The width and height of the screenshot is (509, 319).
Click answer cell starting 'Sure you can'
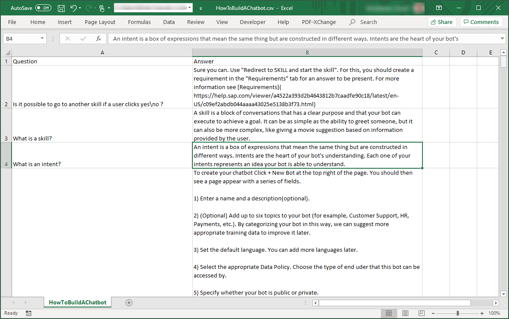(307, 87)
